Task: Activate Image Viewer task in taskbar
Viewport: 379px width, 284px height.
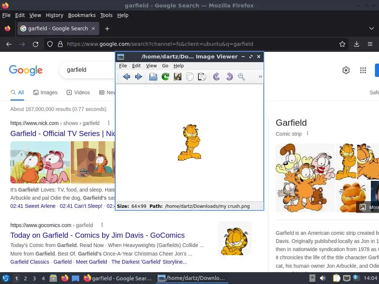Action: click(x=191, y=278)
